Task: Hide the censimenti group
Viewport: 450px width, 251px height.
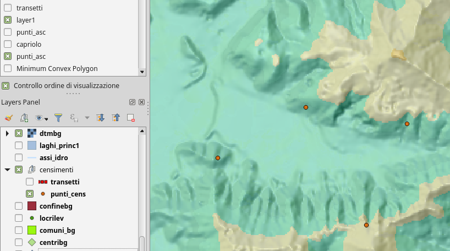Action: click(x=19, y=170)
